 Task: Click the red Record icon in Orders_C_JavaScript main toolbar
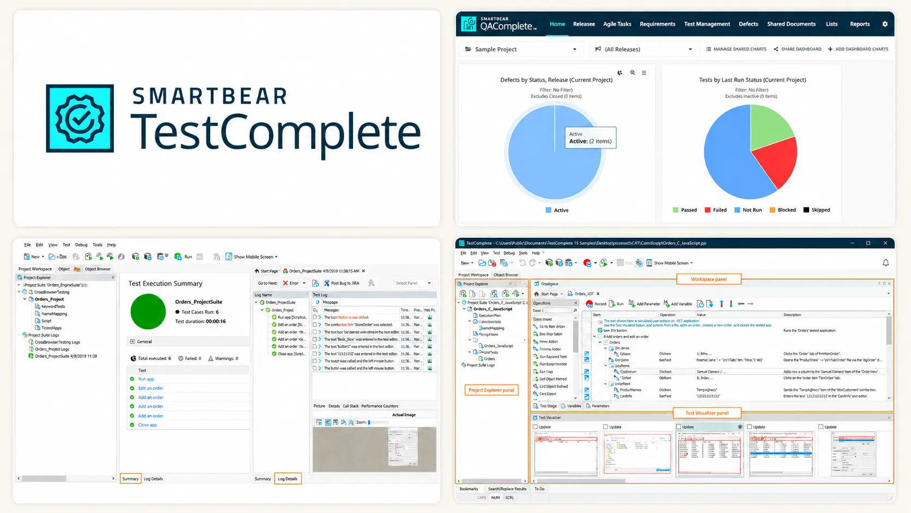[587, 263]
